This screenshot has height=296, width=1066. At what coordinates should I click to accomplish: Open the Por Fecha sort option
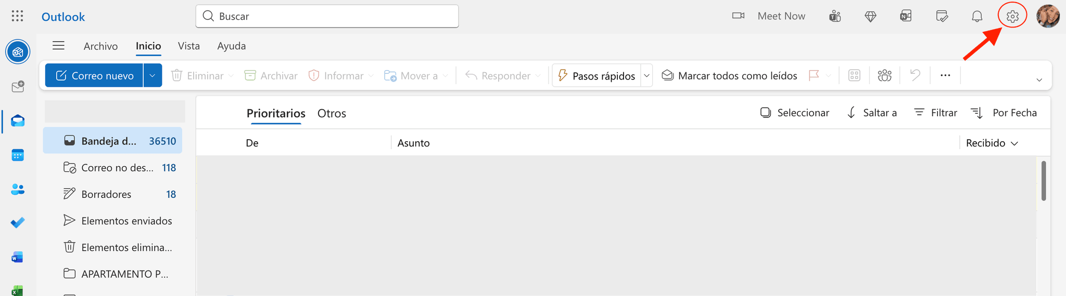(x=1004, y=113)
